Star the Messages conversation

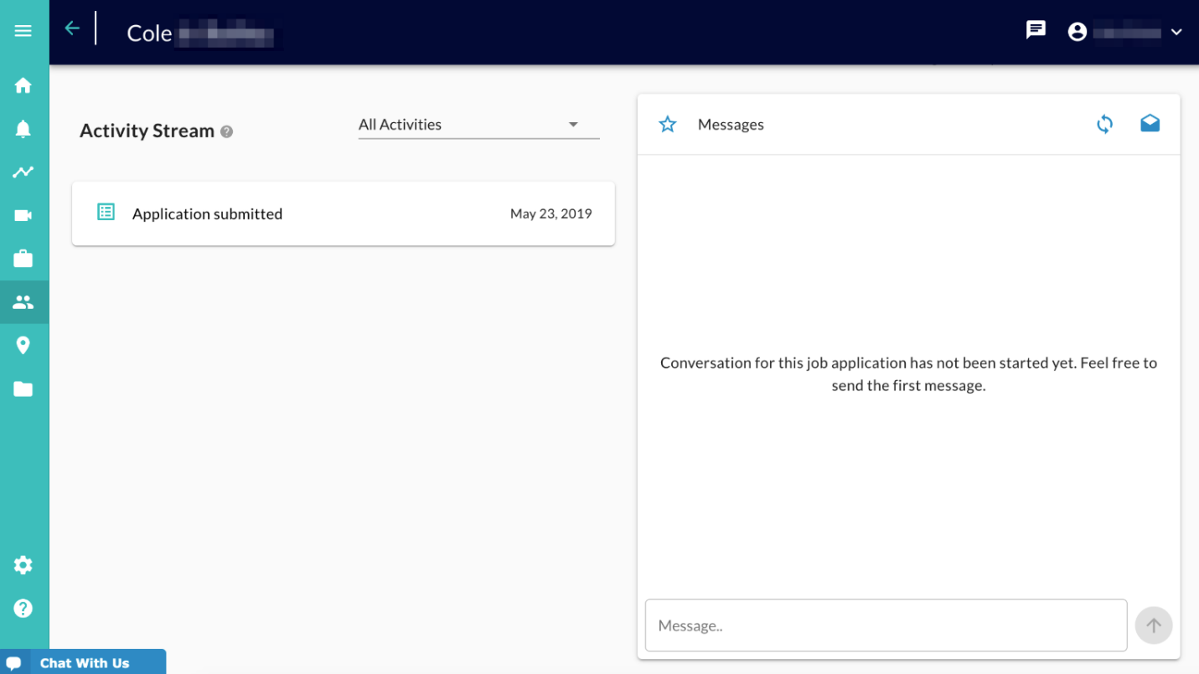pos(667,125)
